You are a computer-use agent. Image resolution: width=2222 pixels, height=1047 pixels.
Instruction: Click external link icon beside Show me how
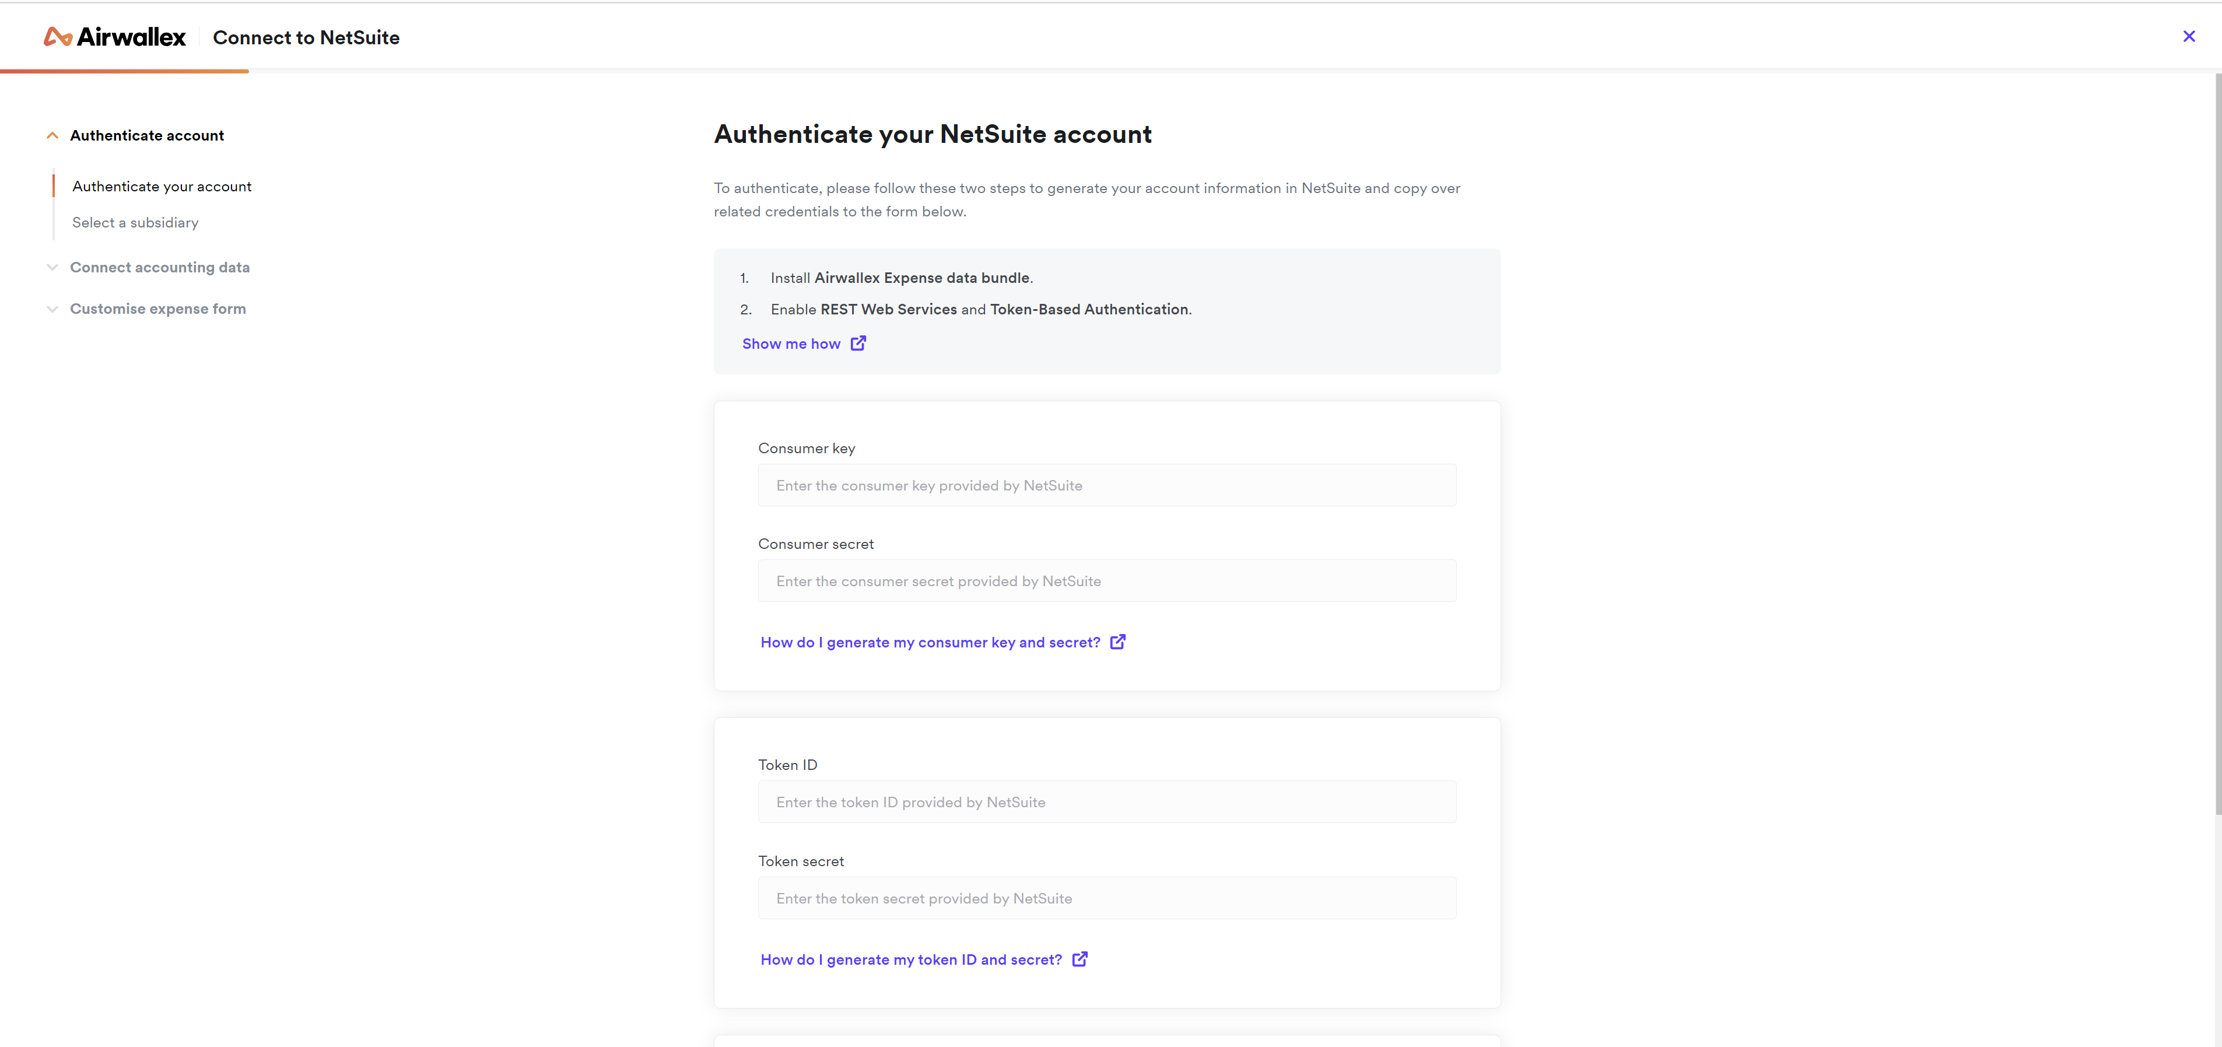point(858,343)
